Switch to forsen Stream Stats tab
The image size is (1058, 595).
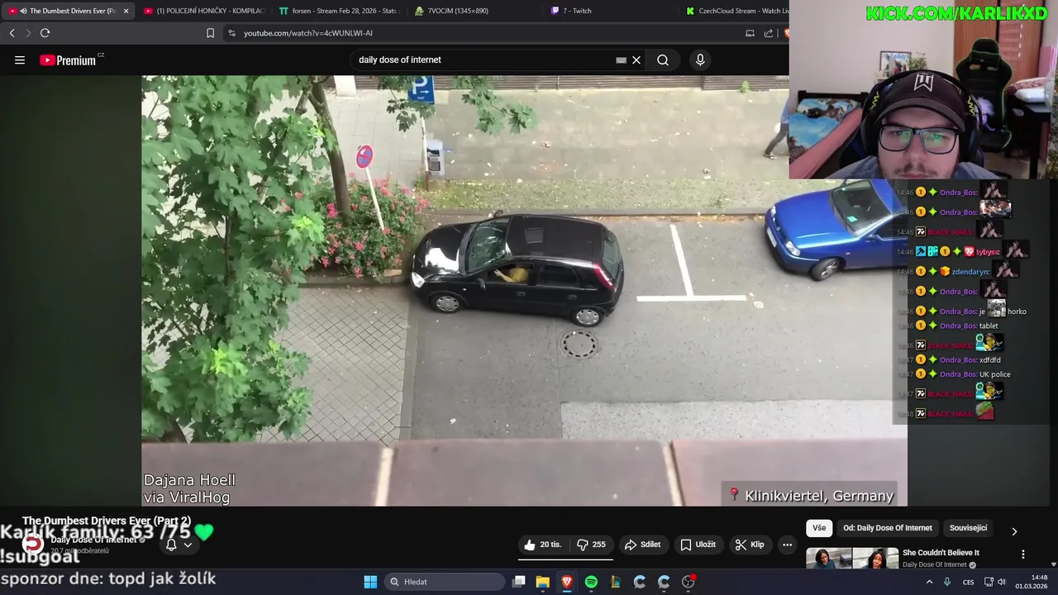(339, 11)
